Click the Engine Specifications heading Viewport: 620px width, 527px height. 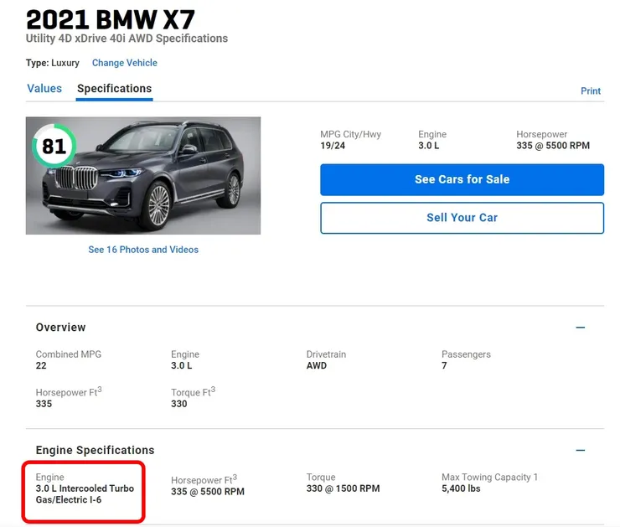click(x=95, y=450)
